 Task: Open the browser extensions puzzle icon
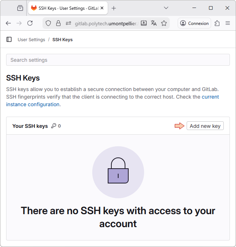[217, 23]
